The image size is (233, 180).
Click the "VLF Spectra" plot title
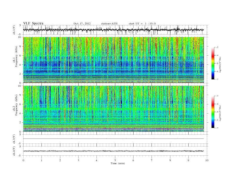33,23
